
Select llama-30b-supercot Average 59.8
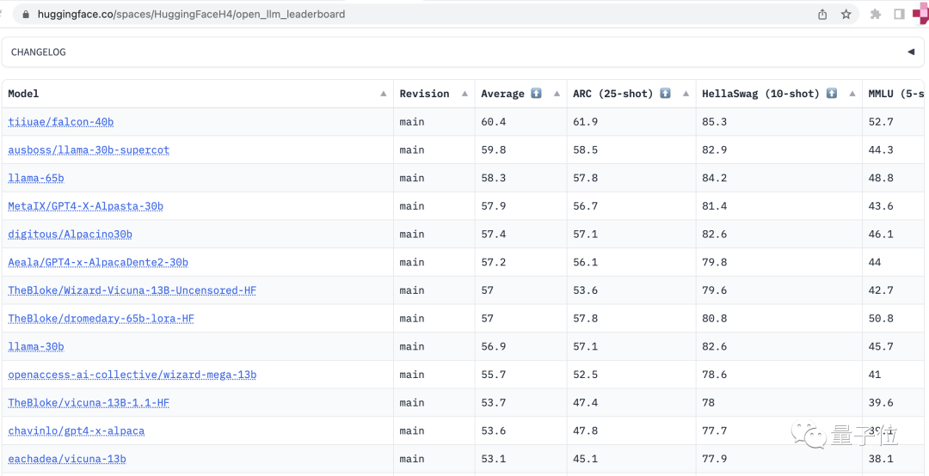pos(493,150)
